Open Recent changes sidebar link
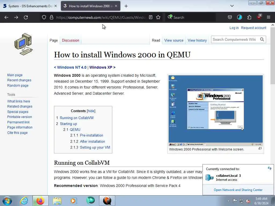 tap(19, 80)
